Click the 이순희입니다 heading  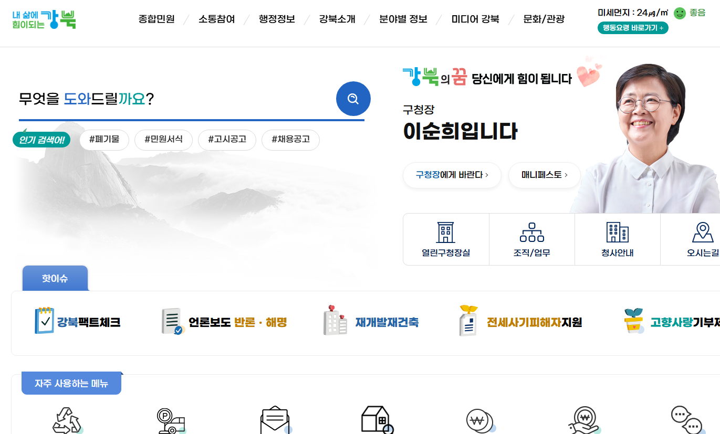coord(460,131)
